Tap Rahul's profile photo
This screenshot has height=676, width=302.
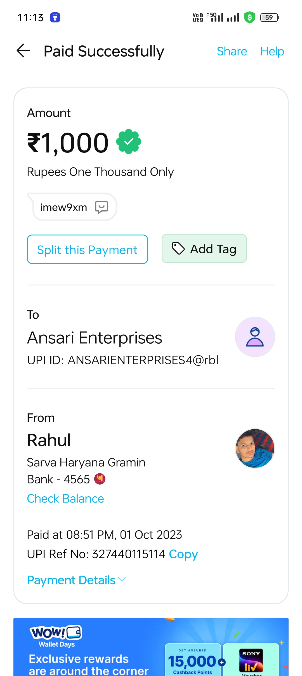pos(255,448)
